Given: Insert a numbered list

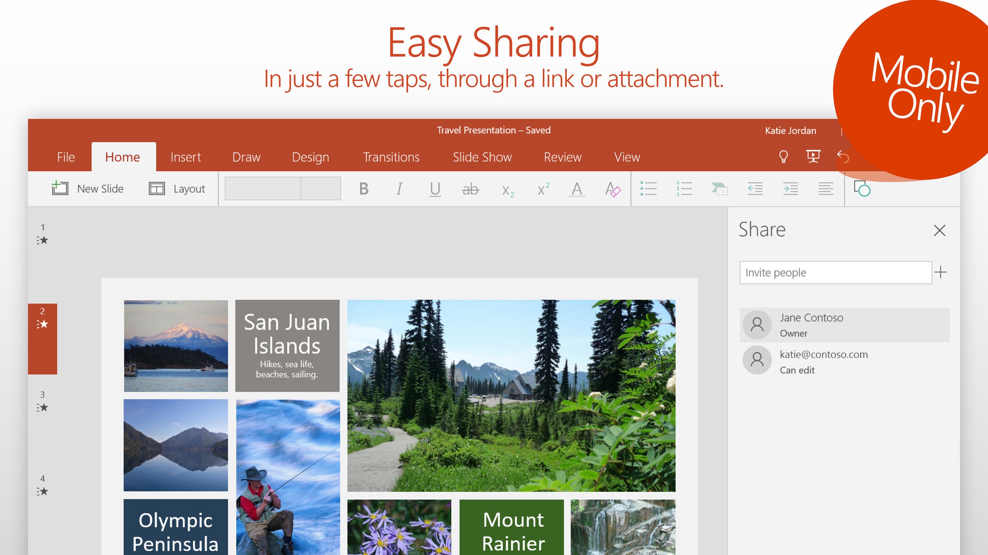Looking at the screenshot, I should point(684,189).
